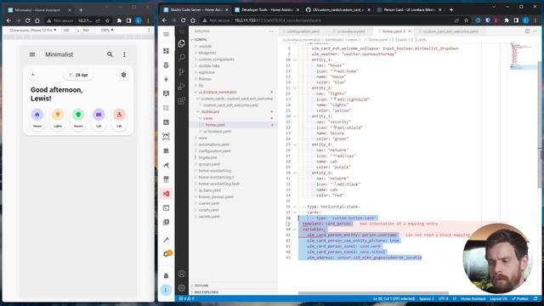Open Home Assistant Energy sidebar icon

(x=167, y=79)
